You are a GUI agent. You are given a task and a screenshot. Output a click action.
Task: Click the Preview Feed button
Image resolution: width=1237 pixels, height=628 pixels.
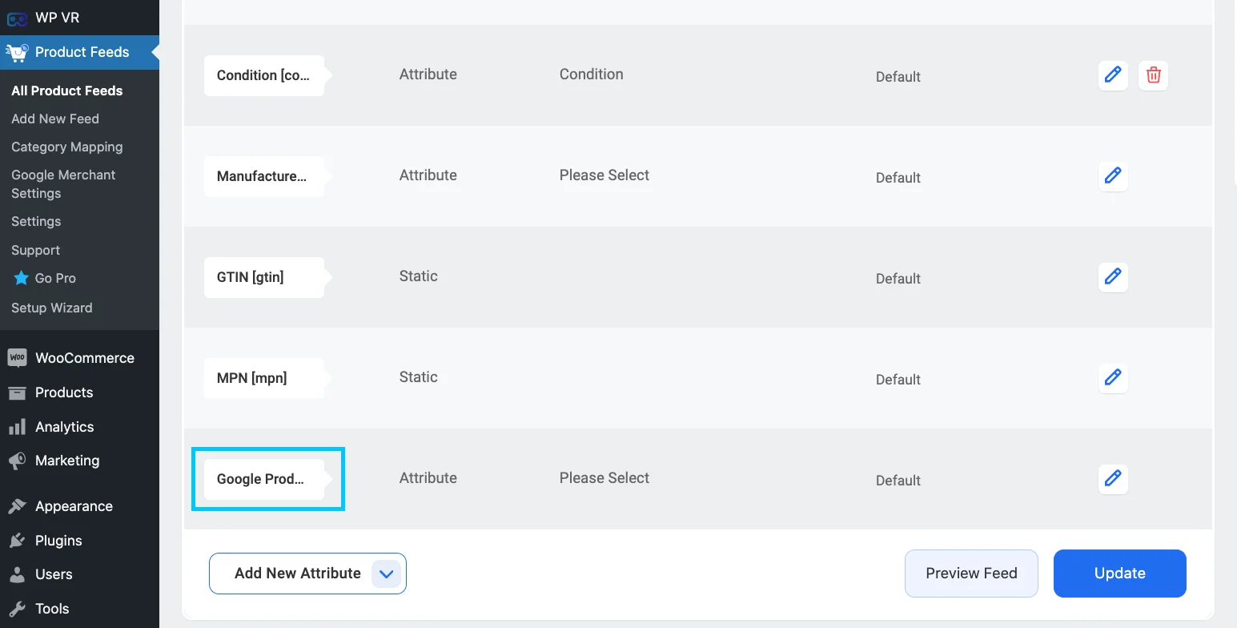coord(971,574)
